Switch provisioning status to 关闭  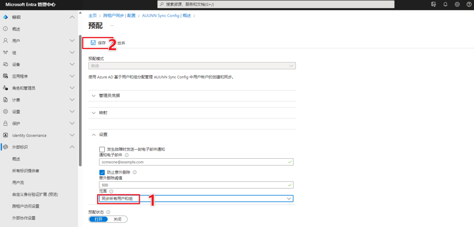tap(118, 219)
